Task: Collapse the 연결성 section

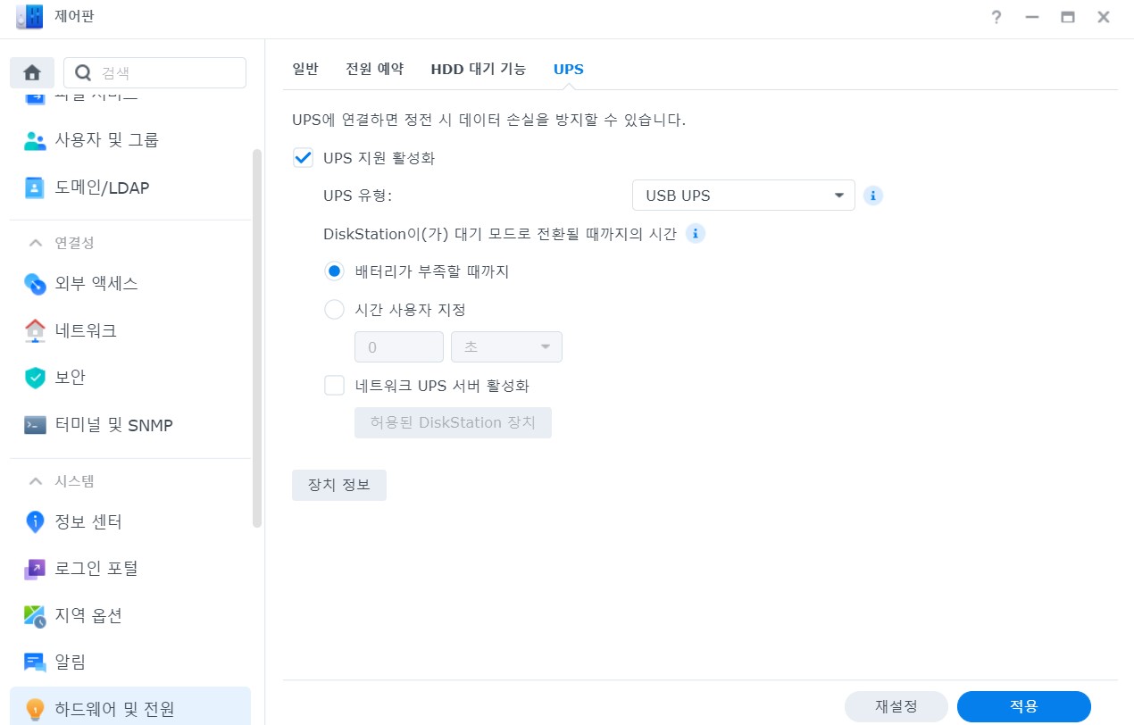Action: (x=35, y=243)
